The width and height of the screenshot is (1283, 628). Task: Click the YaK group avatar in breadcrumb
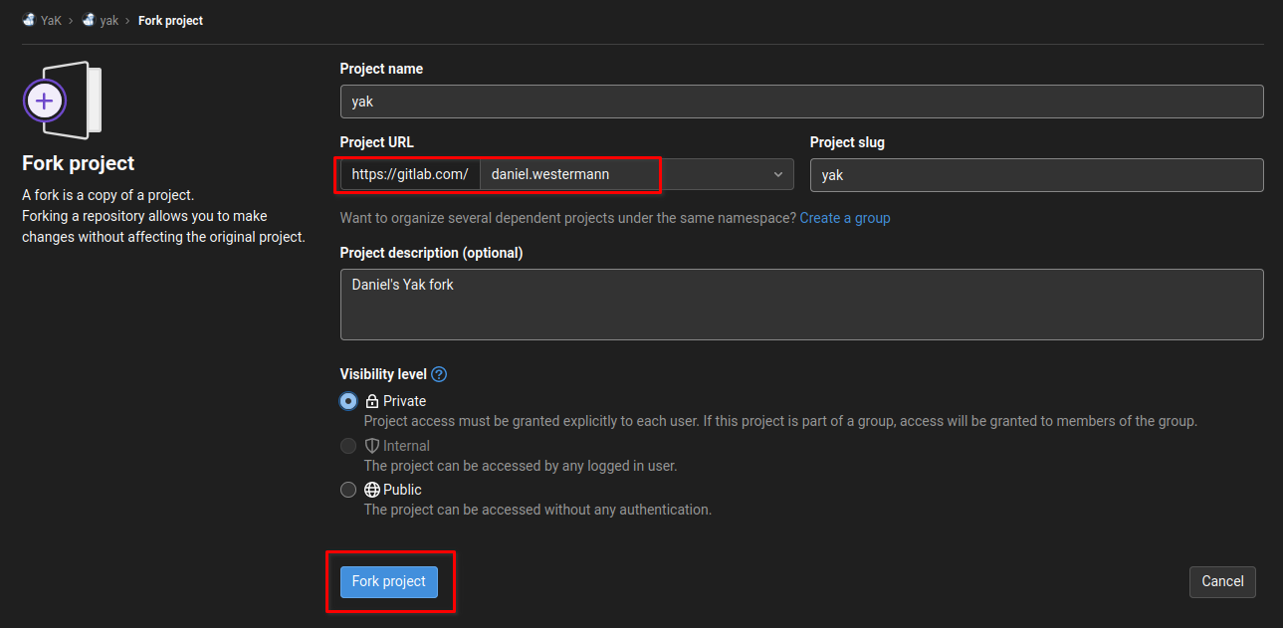click(29, 20)
